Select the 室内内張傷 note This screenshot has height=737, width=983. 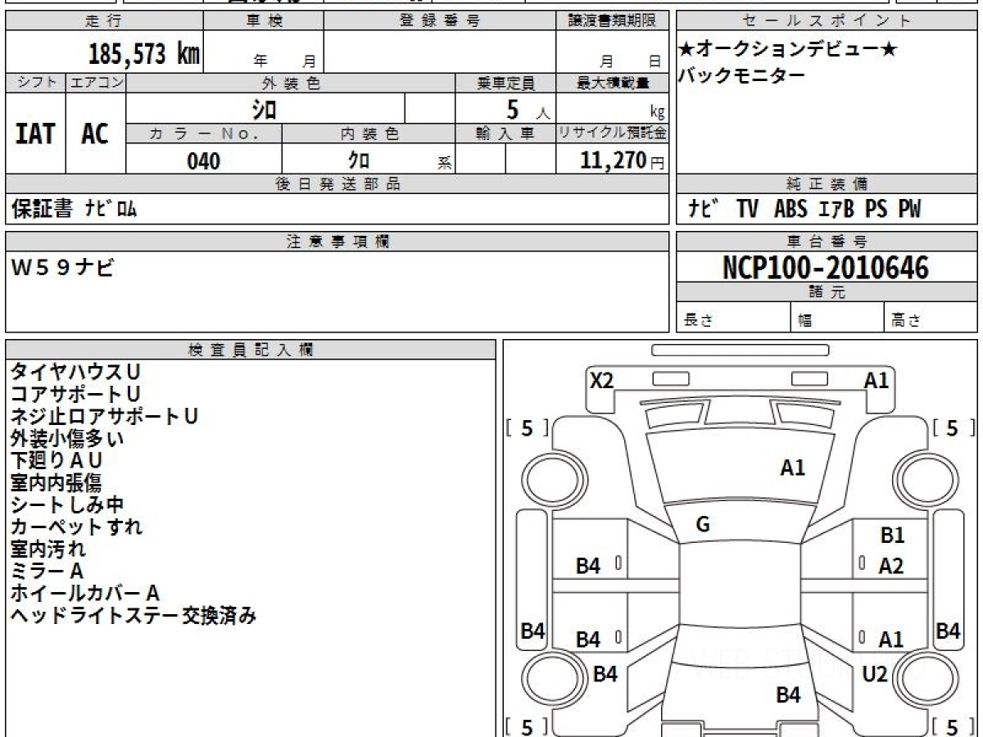pos(56,482)
